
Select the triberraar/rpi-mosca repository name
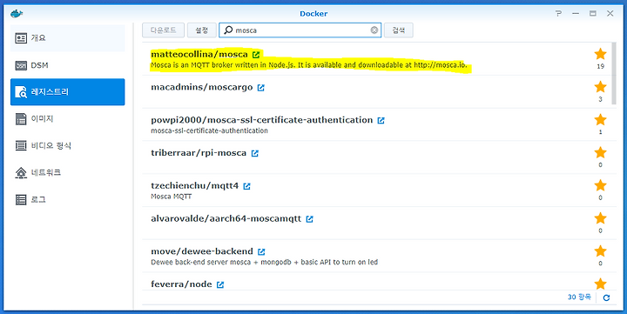[x=199, y=153]
